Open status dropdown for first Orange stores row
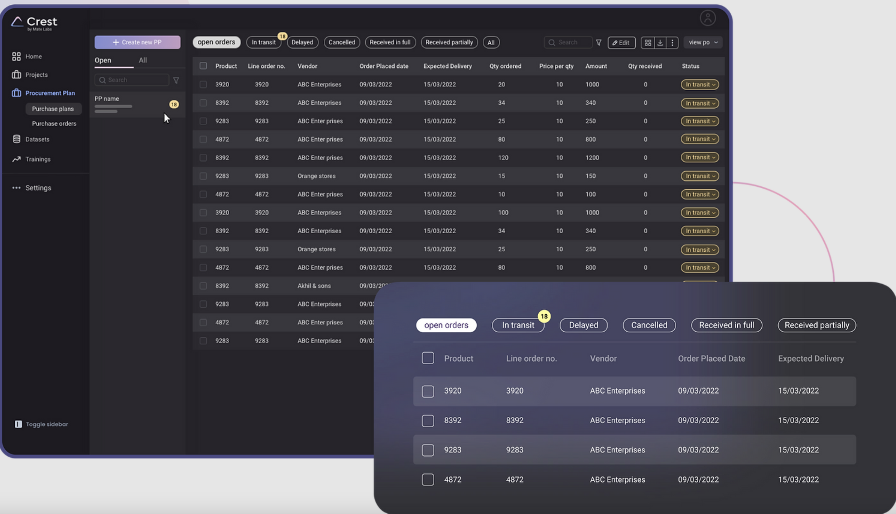 pyautogui.click(x=699, y=176)
